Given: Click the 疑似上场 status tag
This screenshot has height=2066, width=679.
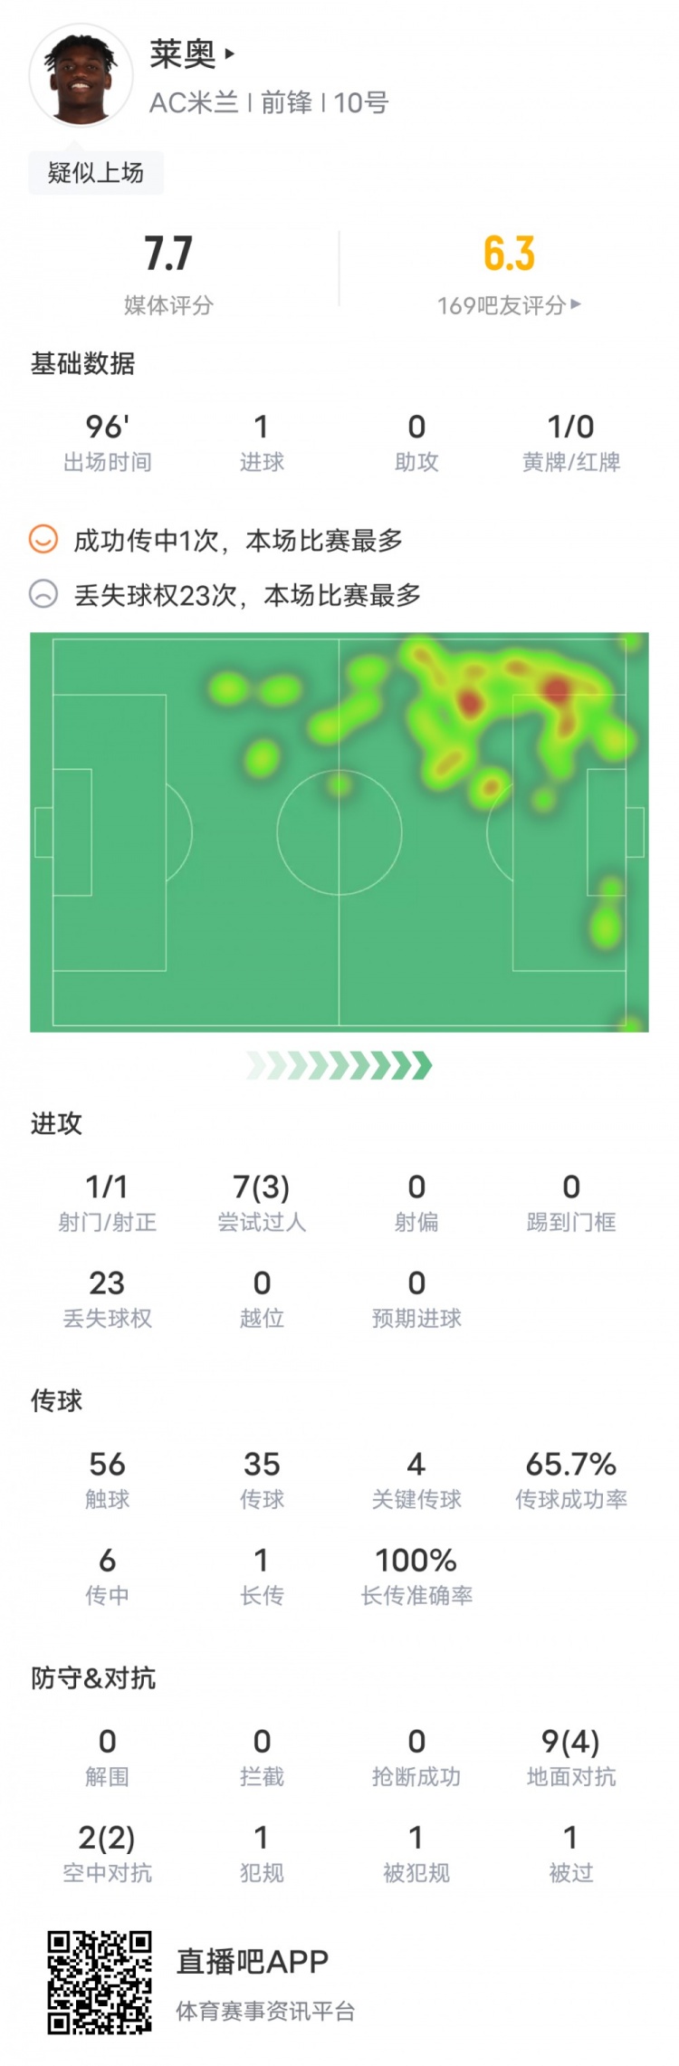Looking at the screenshot, I should point(96,172).
